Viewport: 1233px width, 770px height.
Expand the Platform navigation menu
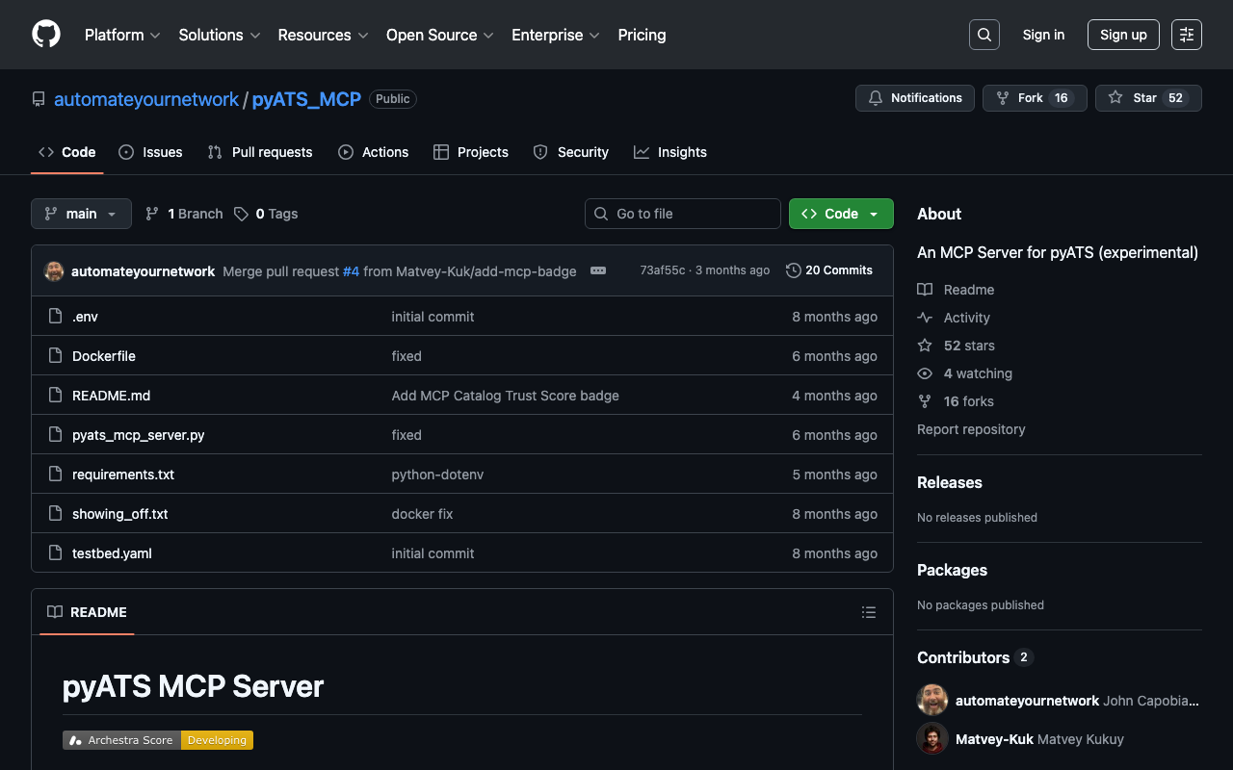122,35
